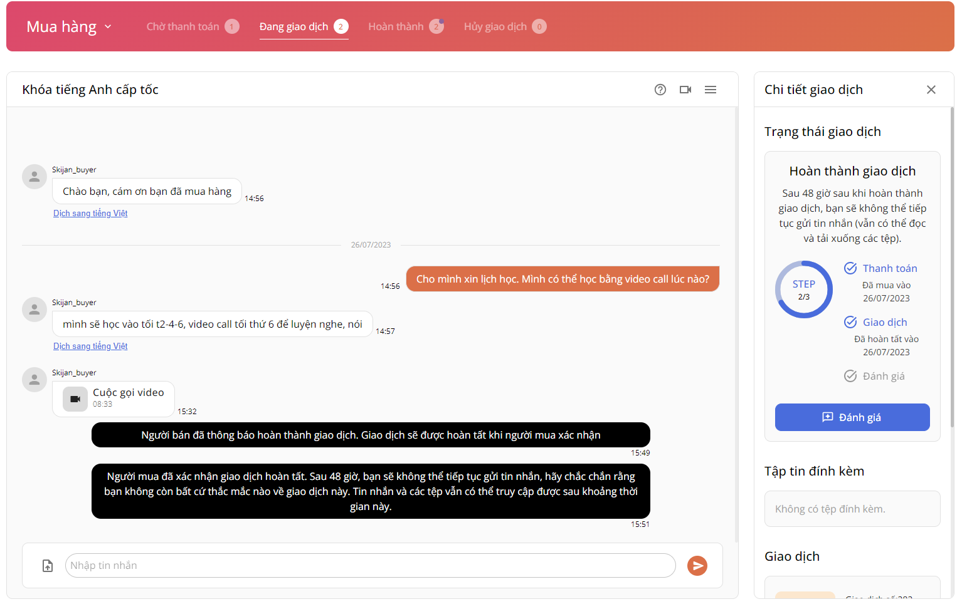This screenshot has height=609, width=962.
Task: Start a video call with camera icon
Action: click(685, 90)
